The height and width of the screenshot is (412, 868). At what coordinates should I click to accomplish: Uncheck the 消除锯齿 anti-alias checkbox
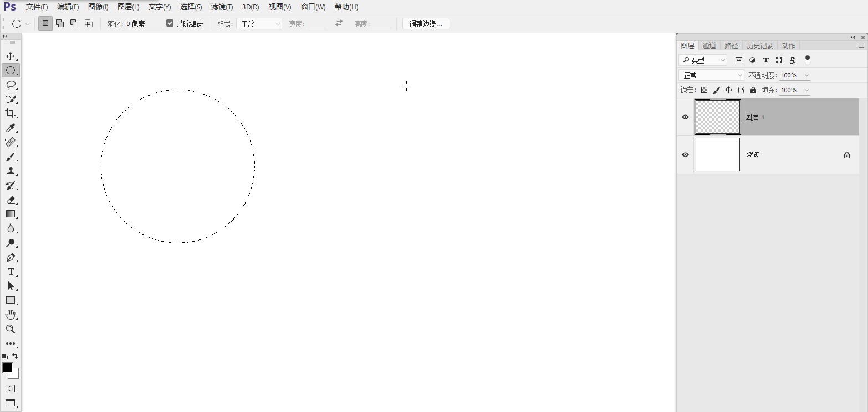170,23
